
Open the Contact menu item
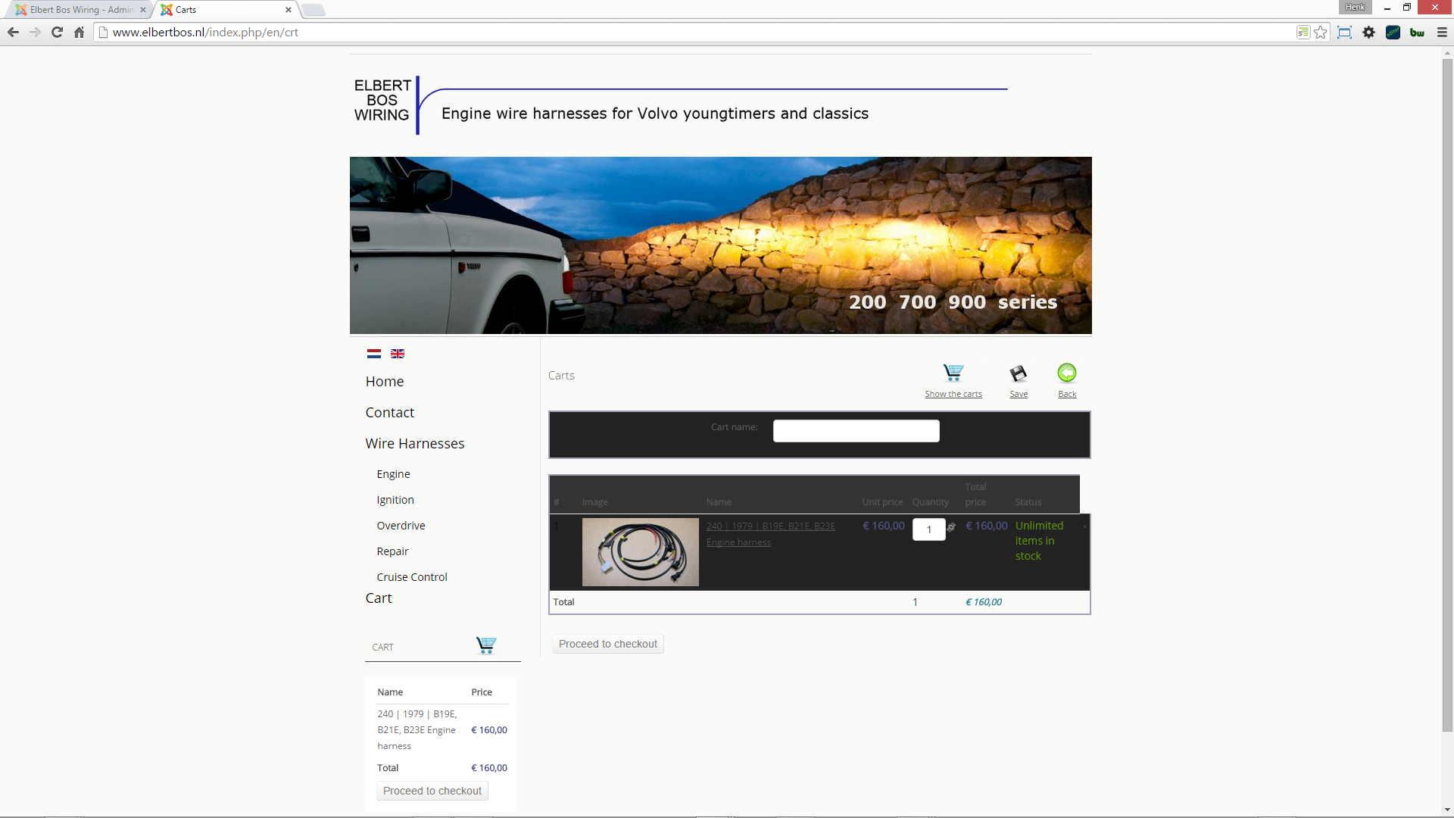[x=389, y=412]
